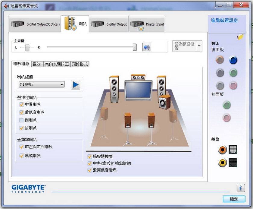Click the main volume slider handle

[135, 47]
